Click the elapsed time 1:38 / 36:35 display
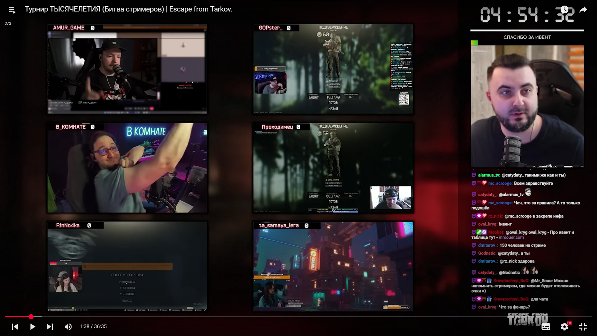The height and width of the screenshot is (336, 597). (93, 326)
